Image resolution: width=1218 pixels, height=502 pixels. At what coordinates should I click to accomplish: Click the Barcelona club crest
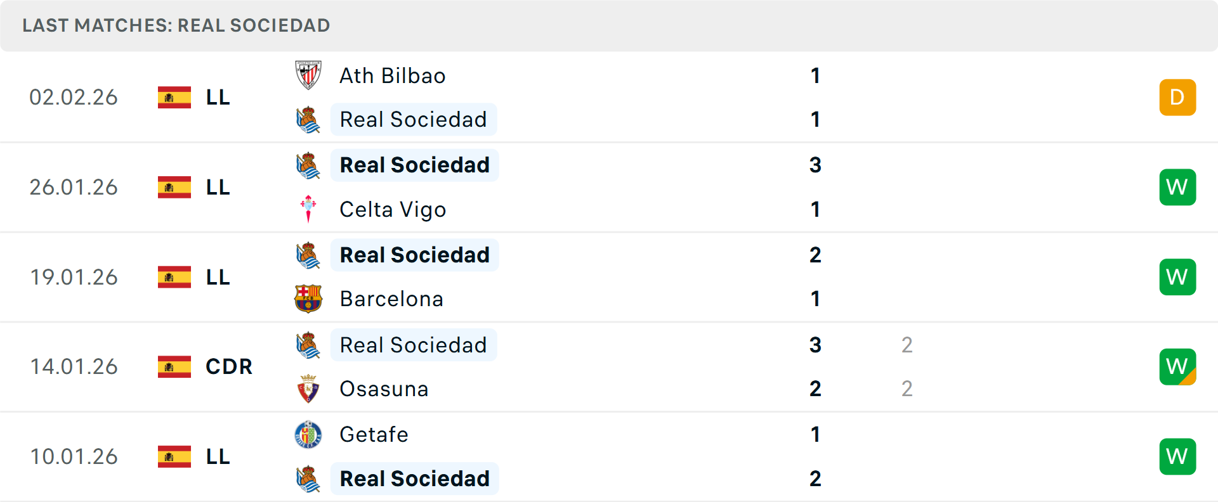(x=308, y=299)
